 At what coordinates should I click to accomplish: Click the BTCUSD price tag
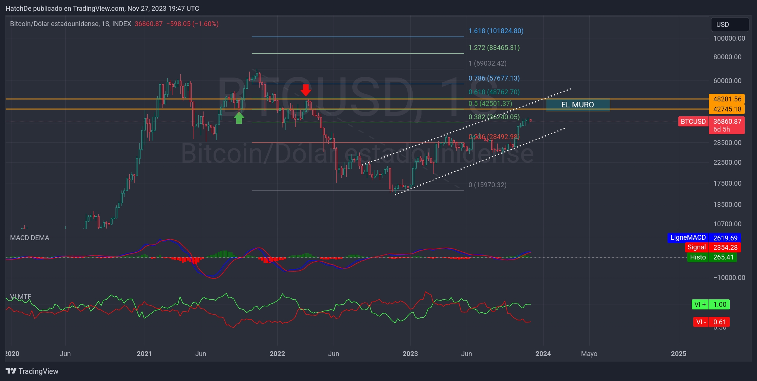tap(693, 122)
